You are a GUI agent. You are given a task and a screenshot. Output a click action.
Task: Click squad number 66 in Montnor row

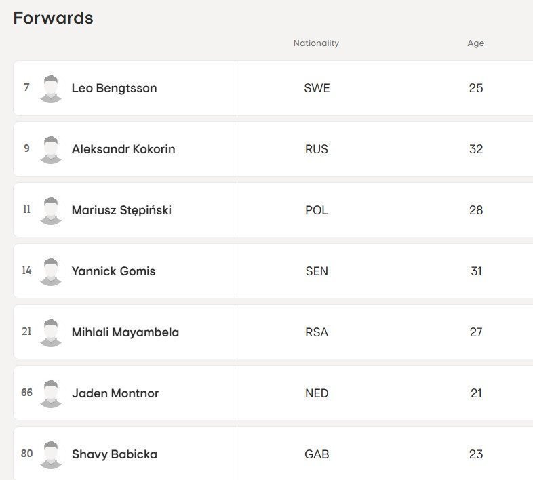click(27, 393)
